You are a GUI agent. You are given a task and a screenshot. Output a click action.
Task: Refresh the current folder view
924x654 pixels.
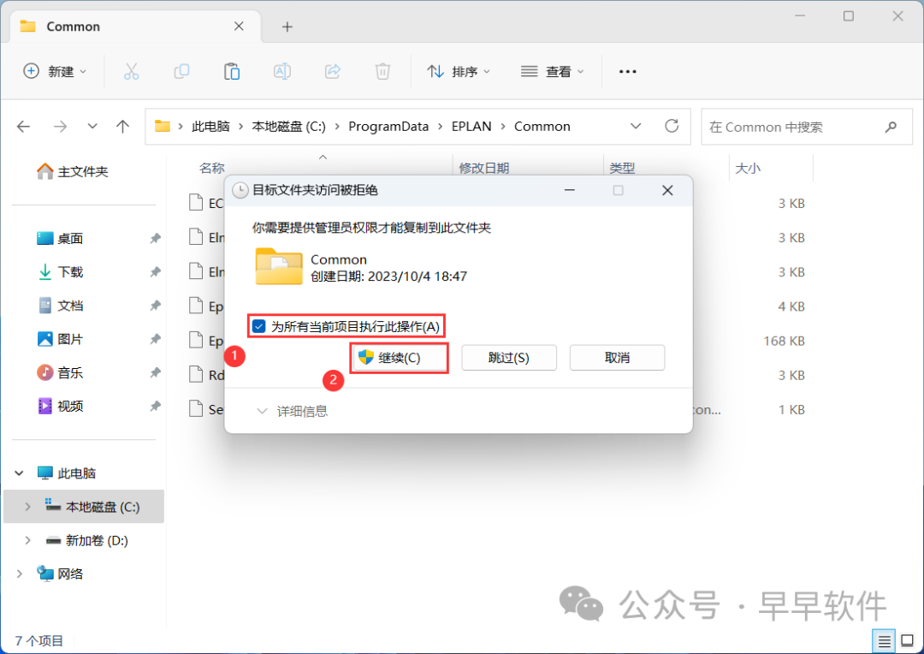click(672, 127)
